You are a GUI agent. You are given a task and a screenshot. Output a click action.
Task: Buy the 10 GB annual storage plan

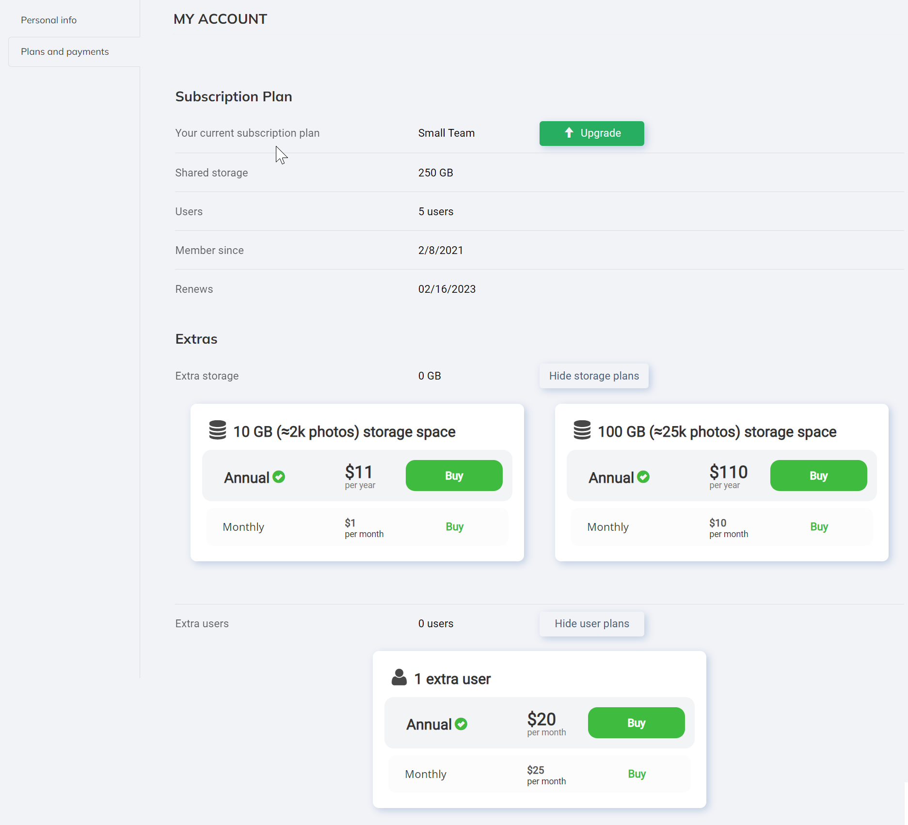[454, 476]
